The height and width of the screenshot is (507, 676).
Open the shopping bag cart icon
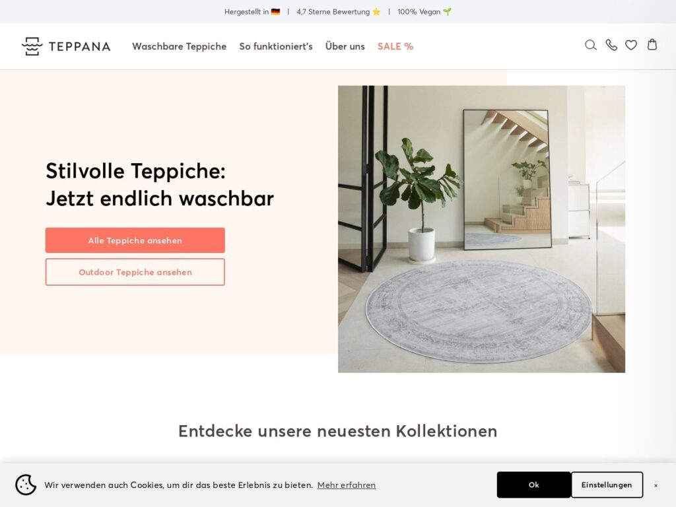pyautogui.click(x=652, y=44)
